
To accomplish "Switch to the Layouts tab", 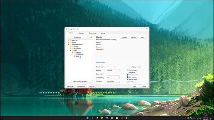I will [82, 33].
